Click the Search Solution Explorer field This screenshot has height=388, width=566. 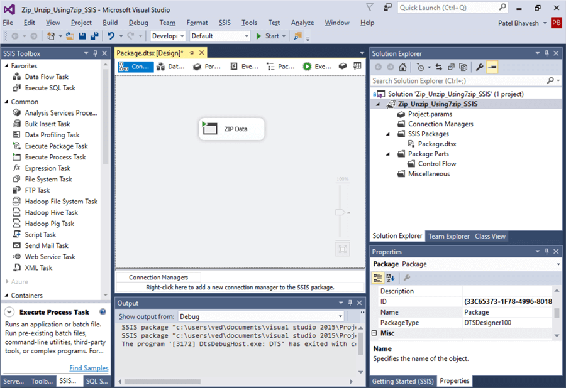(459, 80)
